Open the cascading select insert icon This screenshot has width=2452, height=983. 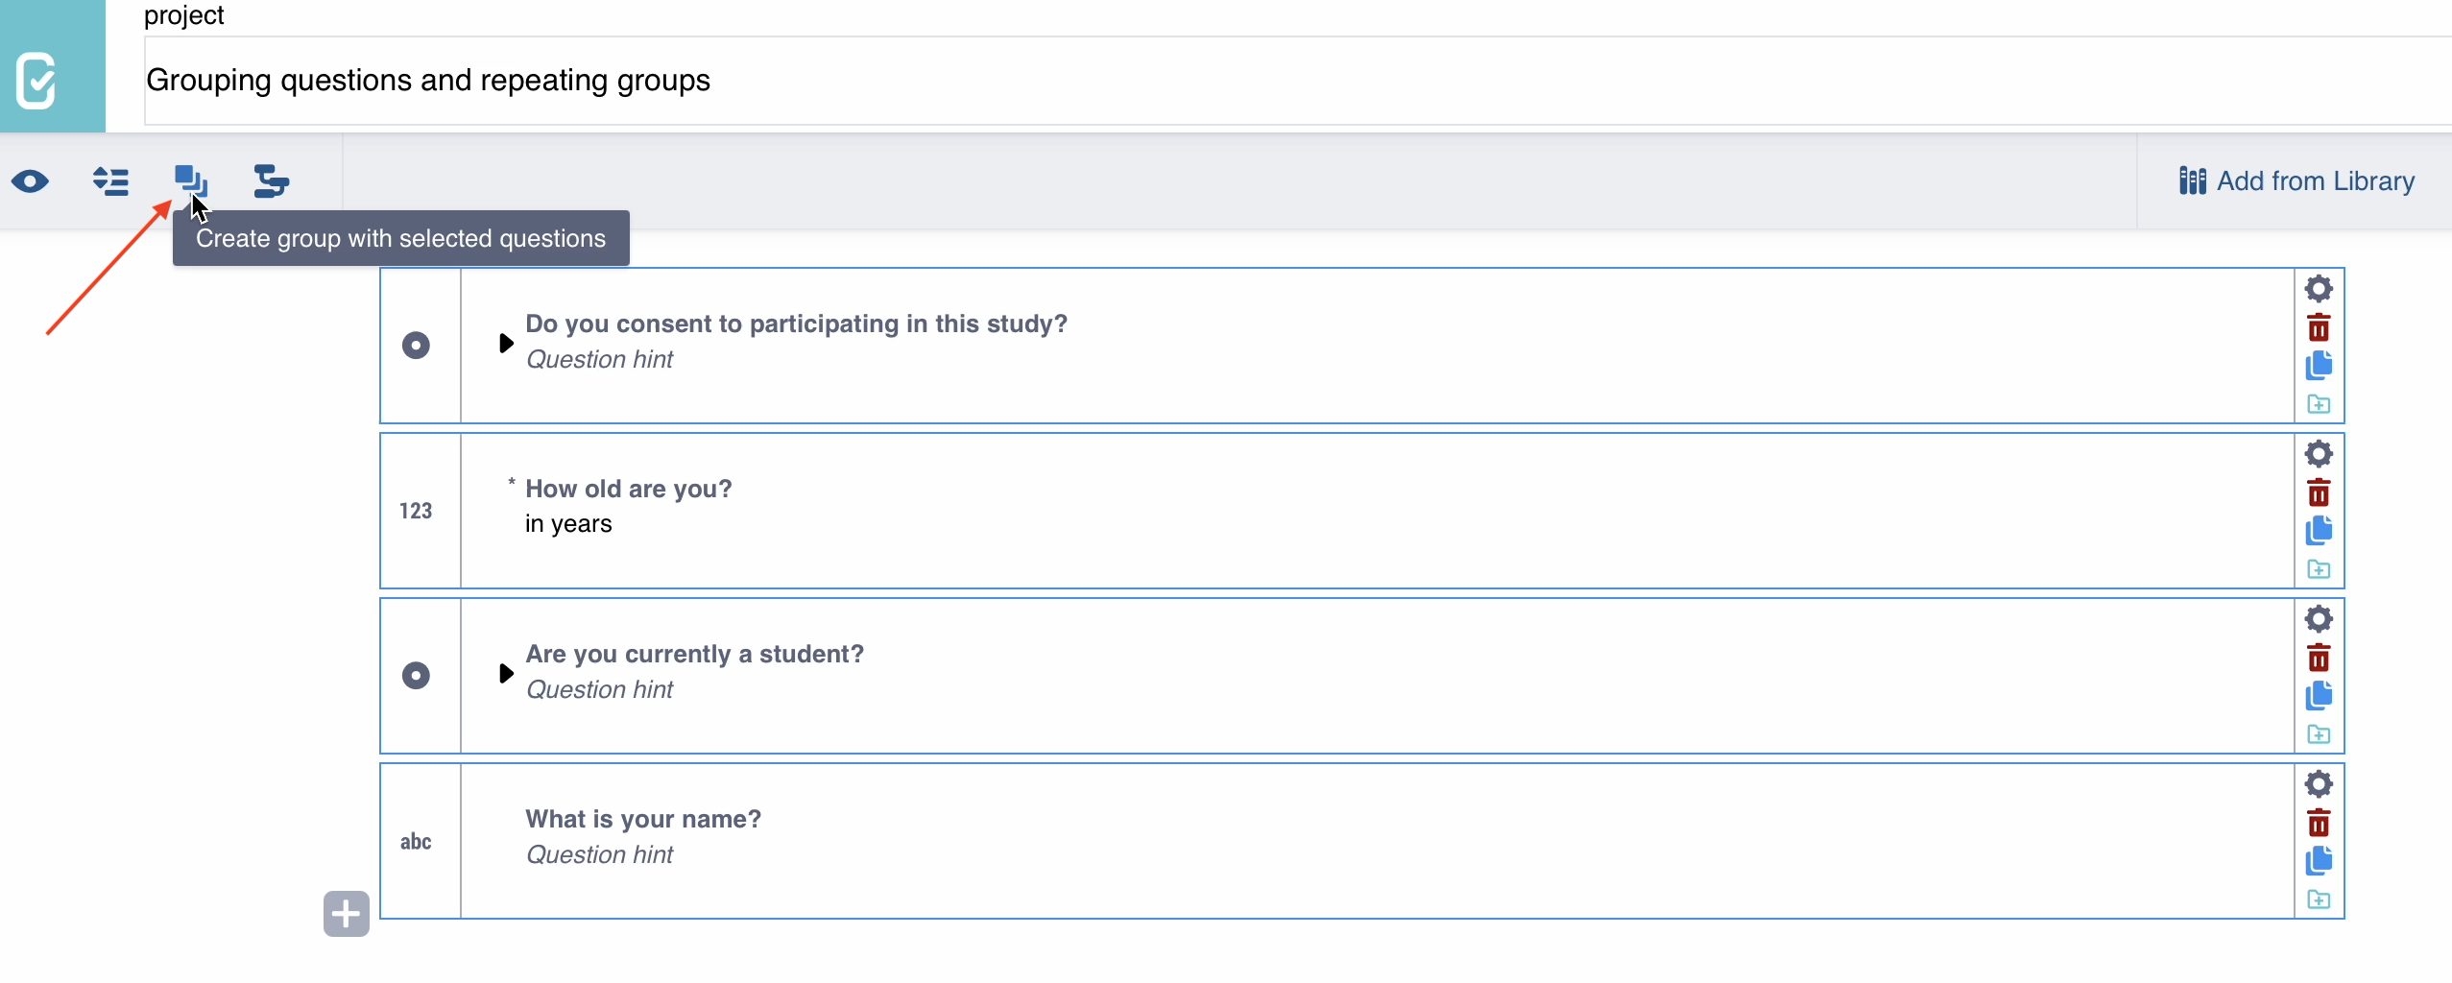coord(271,181)
